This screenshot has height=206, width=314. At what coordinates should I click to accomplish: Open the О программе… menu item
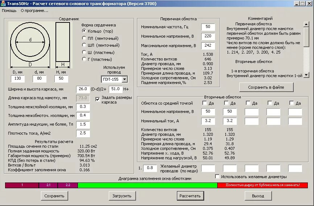(x=34, y=10)
